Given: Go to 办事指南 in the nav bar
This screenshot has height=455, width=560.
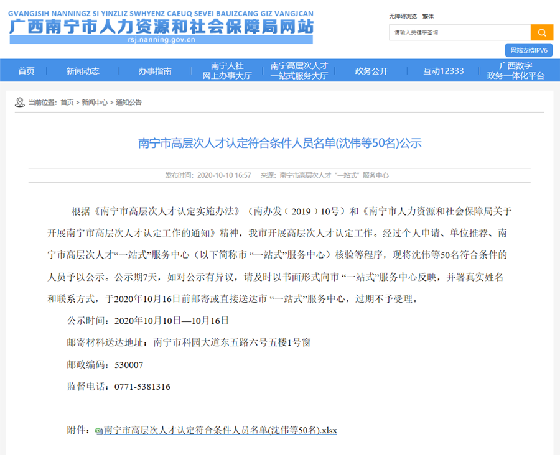Looking at the screenshot, I should [155, 71].
